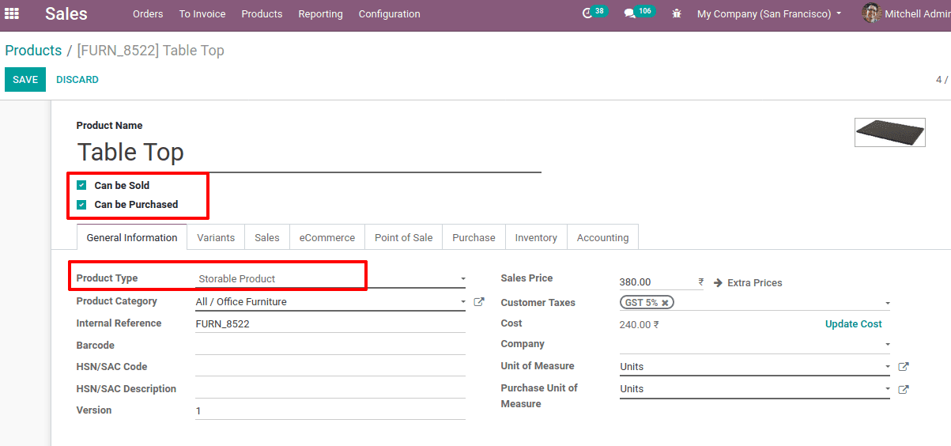The image size is (951, 446).
Task: Click the HSN/SAC Description input field
Action: pos(330,389)
